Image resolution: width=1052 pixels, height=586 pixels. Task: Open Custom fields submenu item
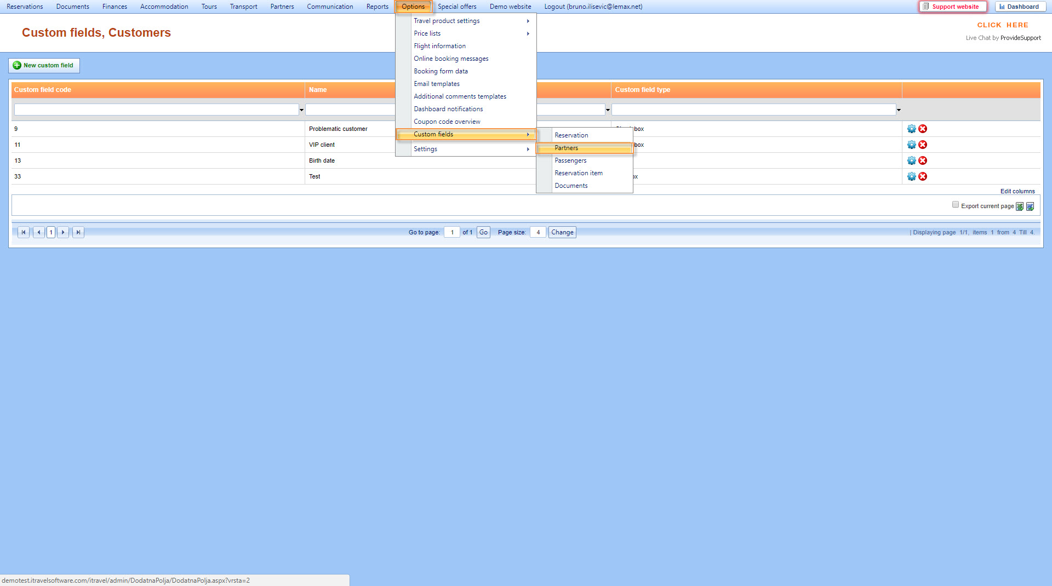point(466,134)
